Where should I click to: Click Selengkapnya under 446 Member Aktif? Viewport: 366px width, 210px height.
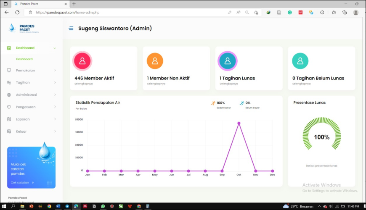[83, 84]
